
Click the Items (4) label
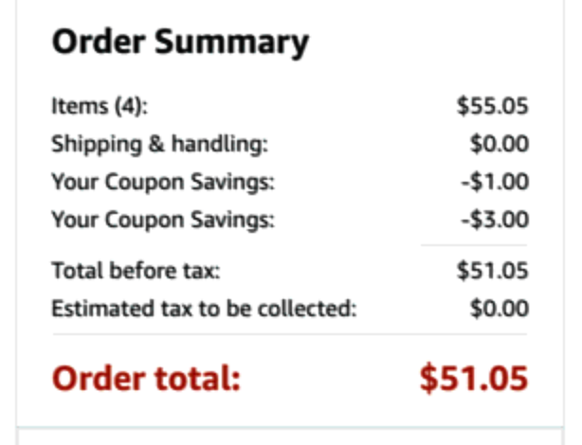click(x=100, y=107)
